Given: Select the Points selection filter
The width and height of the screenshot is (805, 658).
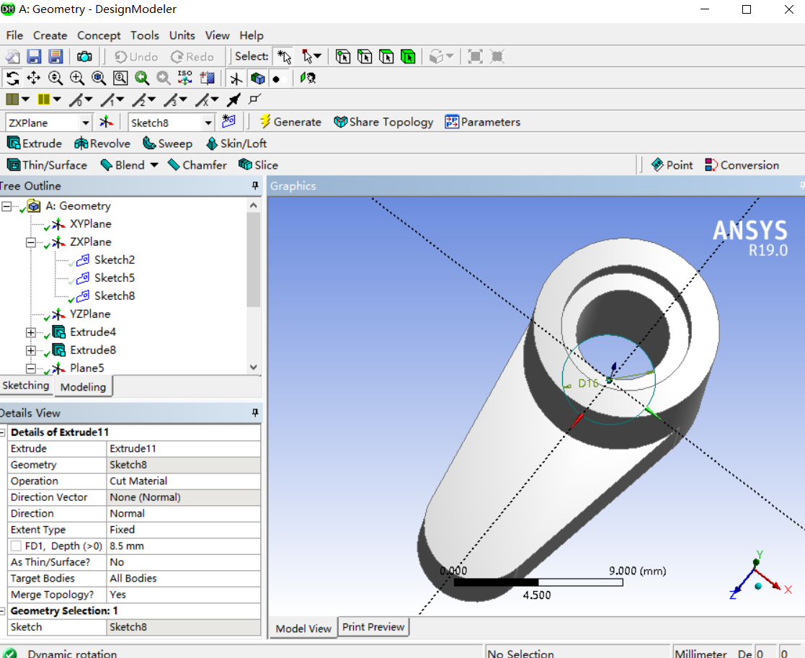Looking at the screenshot, I should click(x=343, y=56).
